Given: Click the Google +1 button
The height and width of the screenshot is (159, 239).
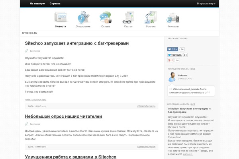Looking at the screenshot, I should click(170, 60).
